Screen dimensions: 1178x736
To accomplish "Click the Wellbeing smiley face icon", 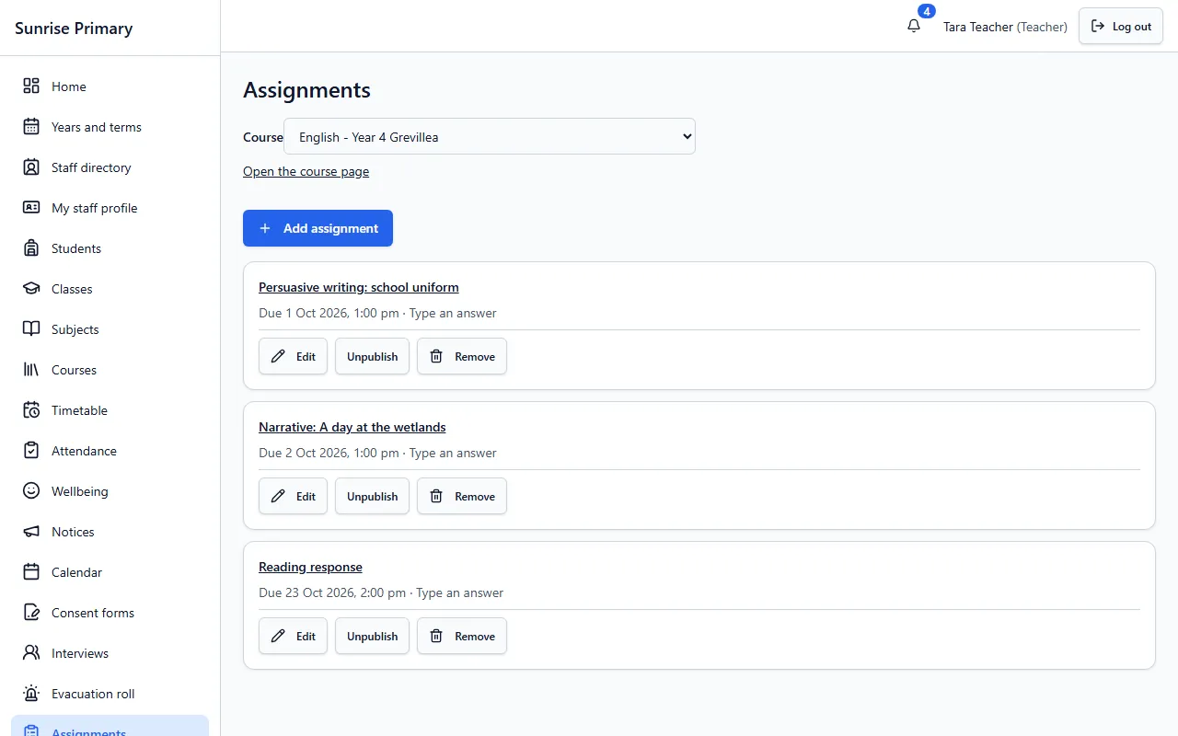I will tap(31, 491).
